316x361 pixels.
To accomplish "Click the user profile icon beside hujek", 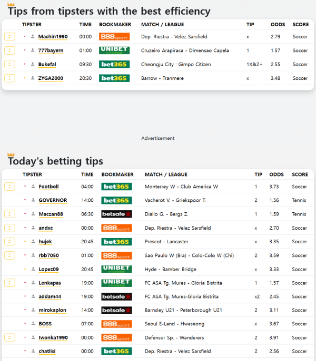I will 33,242.
